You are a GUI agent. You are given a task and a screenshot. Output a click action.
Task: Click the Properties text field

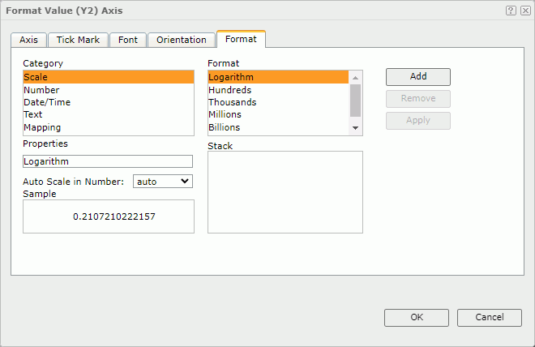(x=108, y=161)
